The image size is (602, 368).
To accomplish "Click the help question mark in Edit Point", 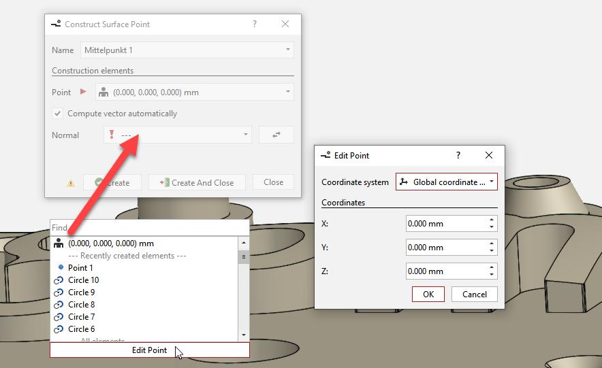I will coord(458,155).
